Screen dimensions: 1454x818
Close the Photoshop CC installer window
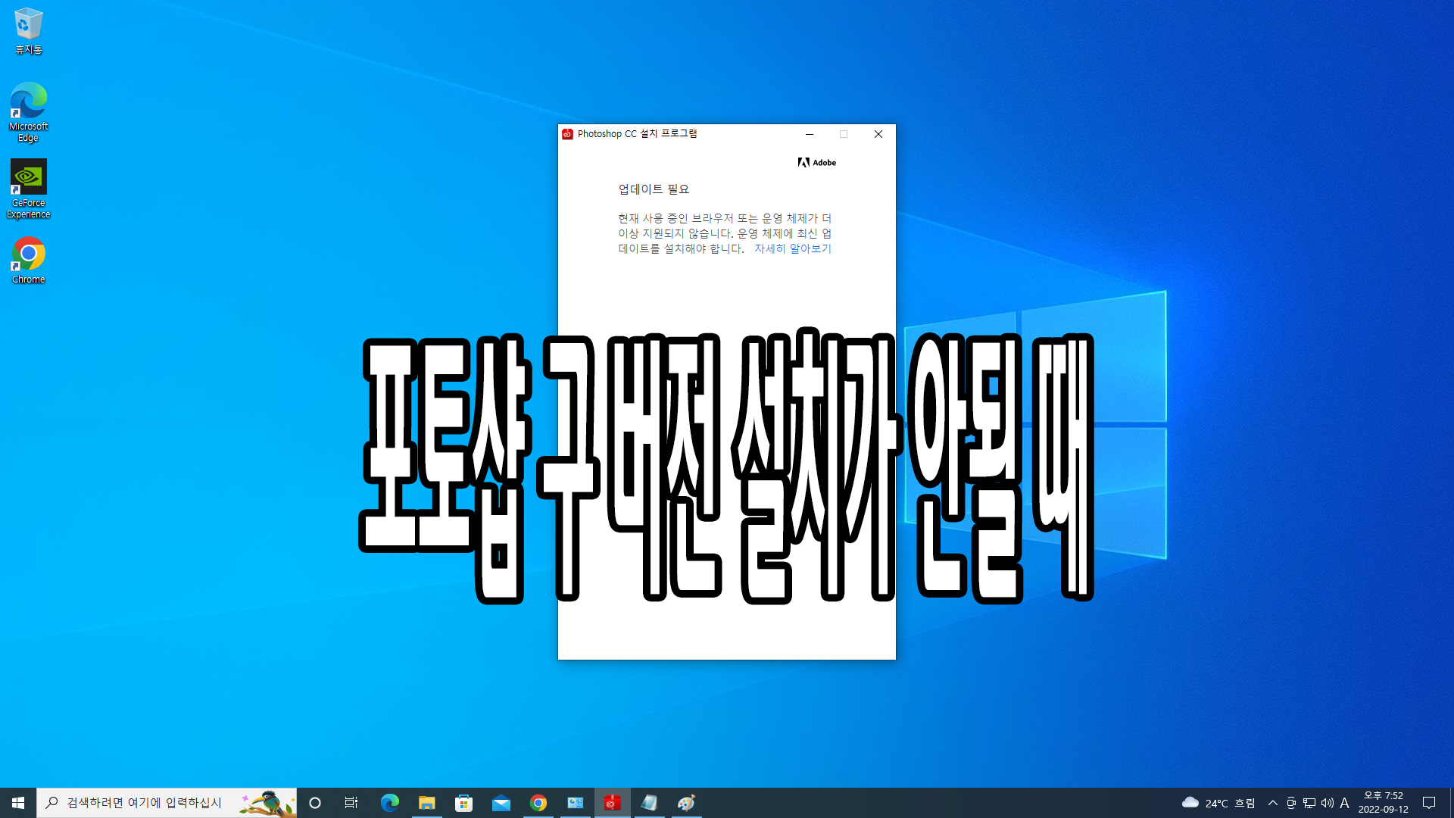coord(878,134)
